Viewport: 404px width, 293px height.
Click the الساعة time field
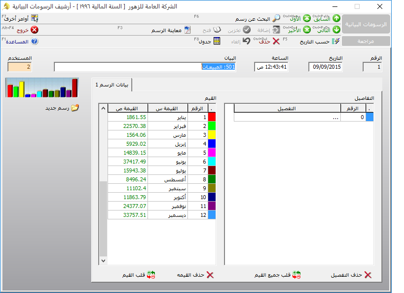271,67
